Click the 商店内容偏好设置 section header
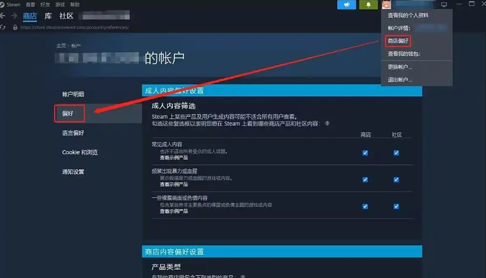The width and height of the screenshot is (486, 278). click(x=282, y=252)
